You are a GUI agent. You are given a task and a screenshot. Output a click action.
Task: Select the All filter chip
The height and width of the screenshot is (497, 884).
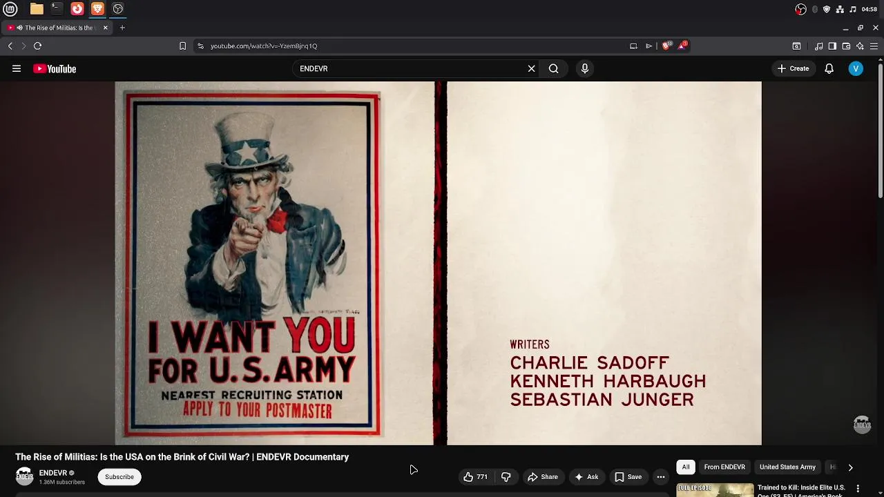686,467
